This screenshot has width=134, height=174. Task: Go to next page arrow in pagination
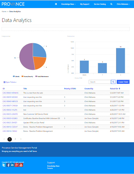click(21, 139)
